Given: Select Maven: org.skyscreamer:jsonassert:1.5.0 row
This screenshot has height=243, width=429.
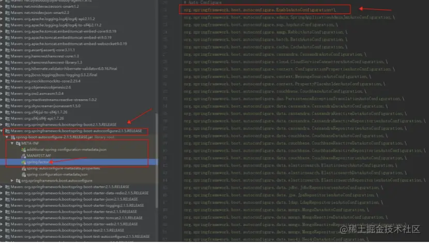Looking at the screenshot, I should (45, 106).
